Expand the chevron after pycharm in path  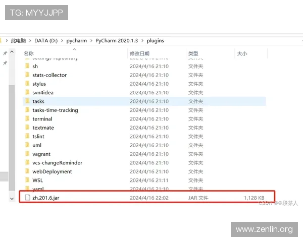tap(91, 41)
